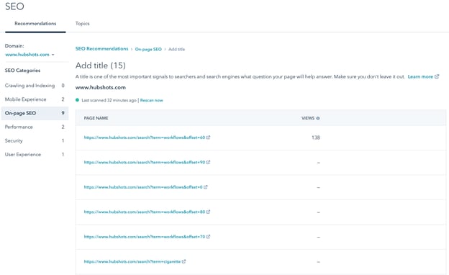Image resolution: width=449 pixels, height=275 pixels.
Task: Select the Recommendations tab
Action: pyautogui.click(x=35, y=24)
